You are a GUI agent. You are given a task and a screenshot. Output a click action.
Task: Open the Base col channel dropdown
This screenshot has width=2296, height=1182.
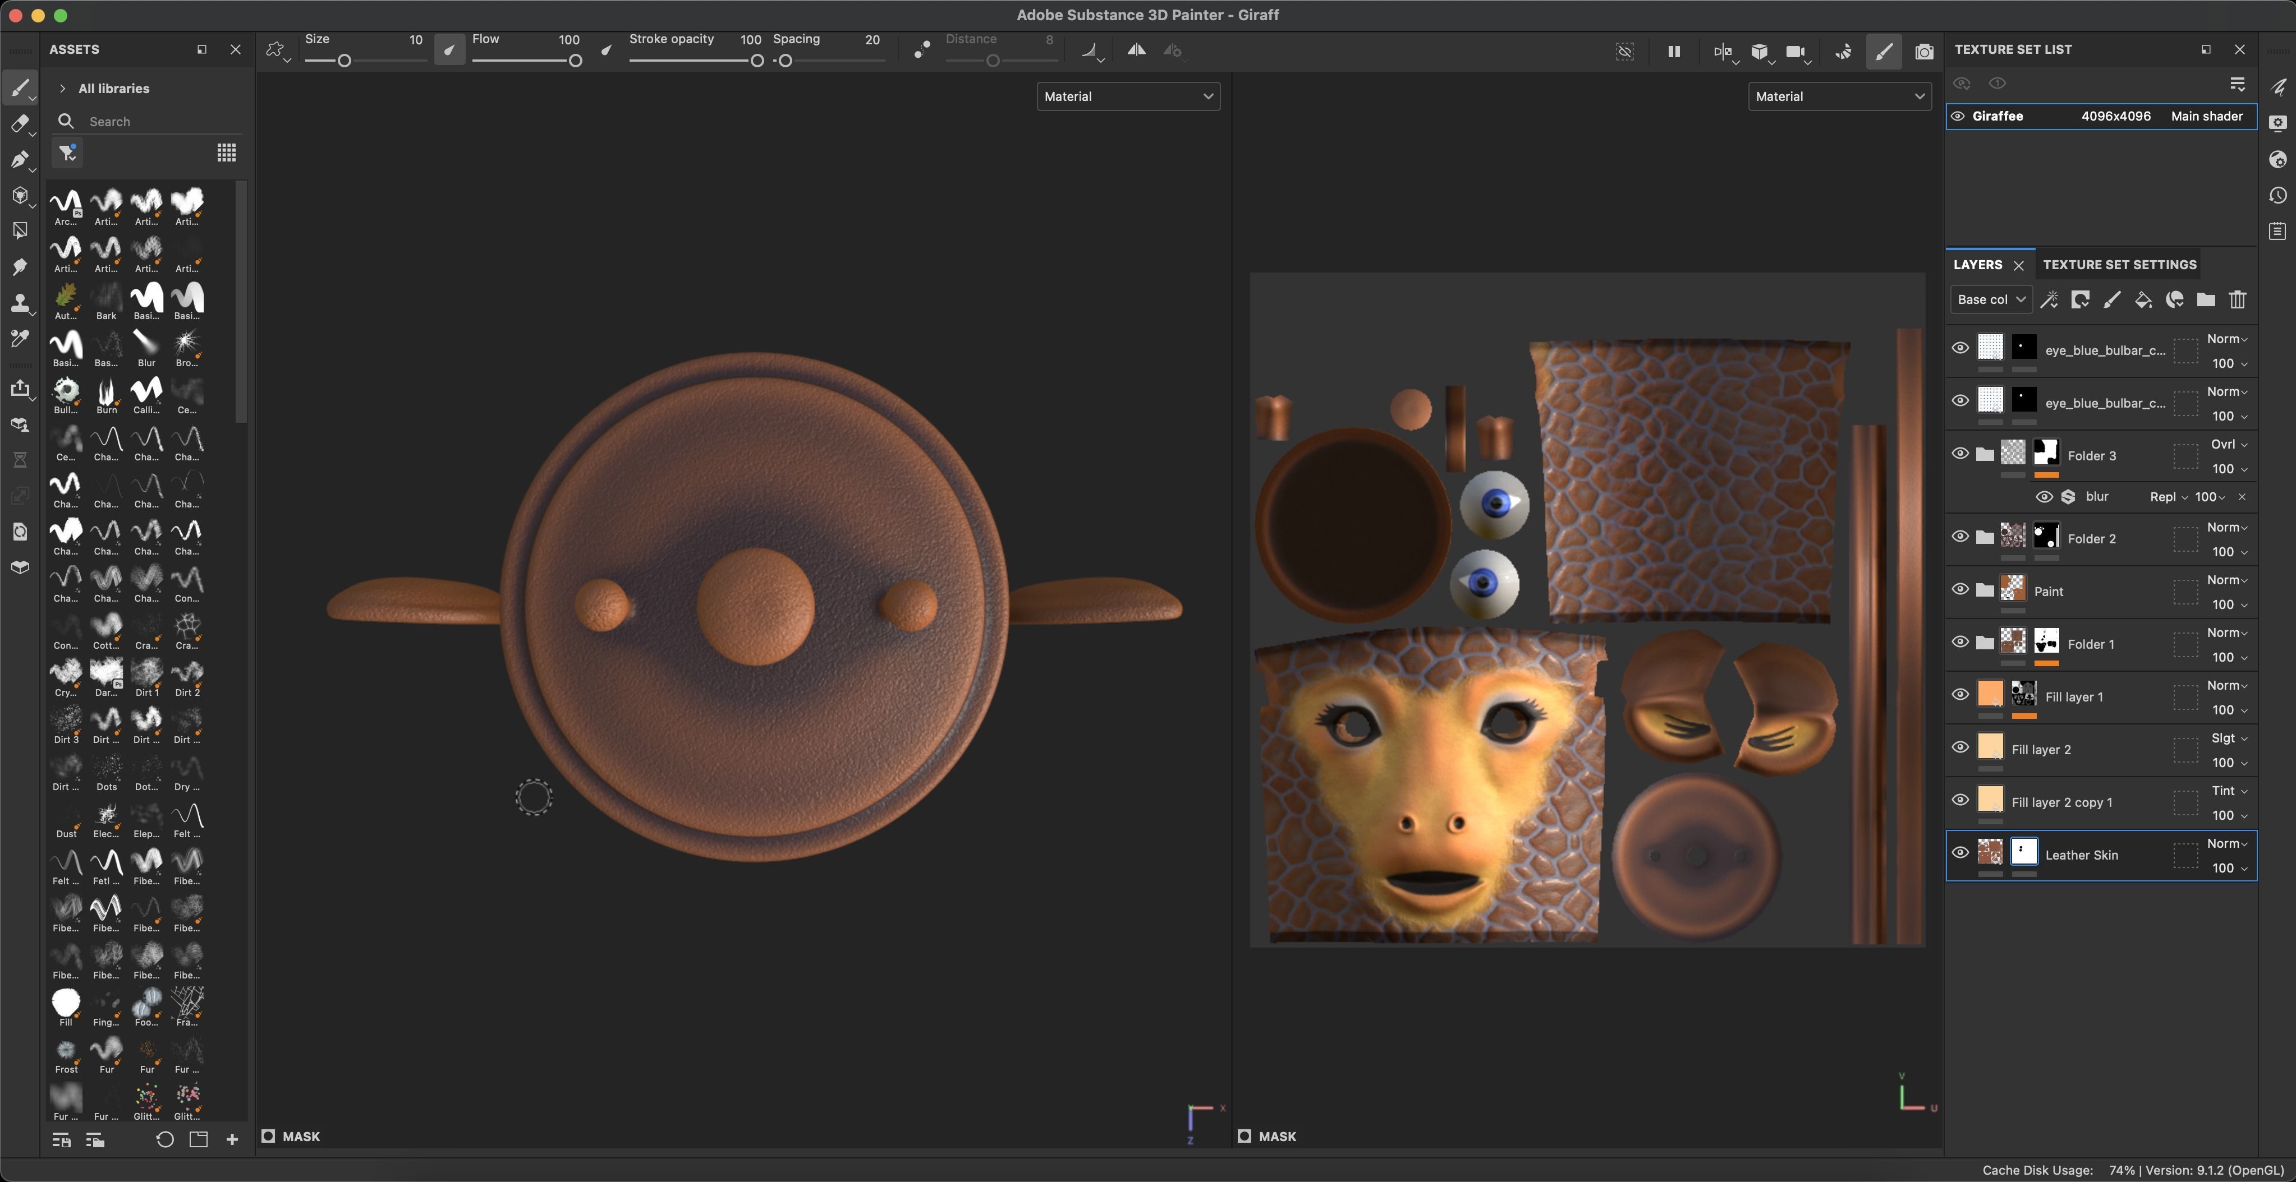(x=1991, y=300)
